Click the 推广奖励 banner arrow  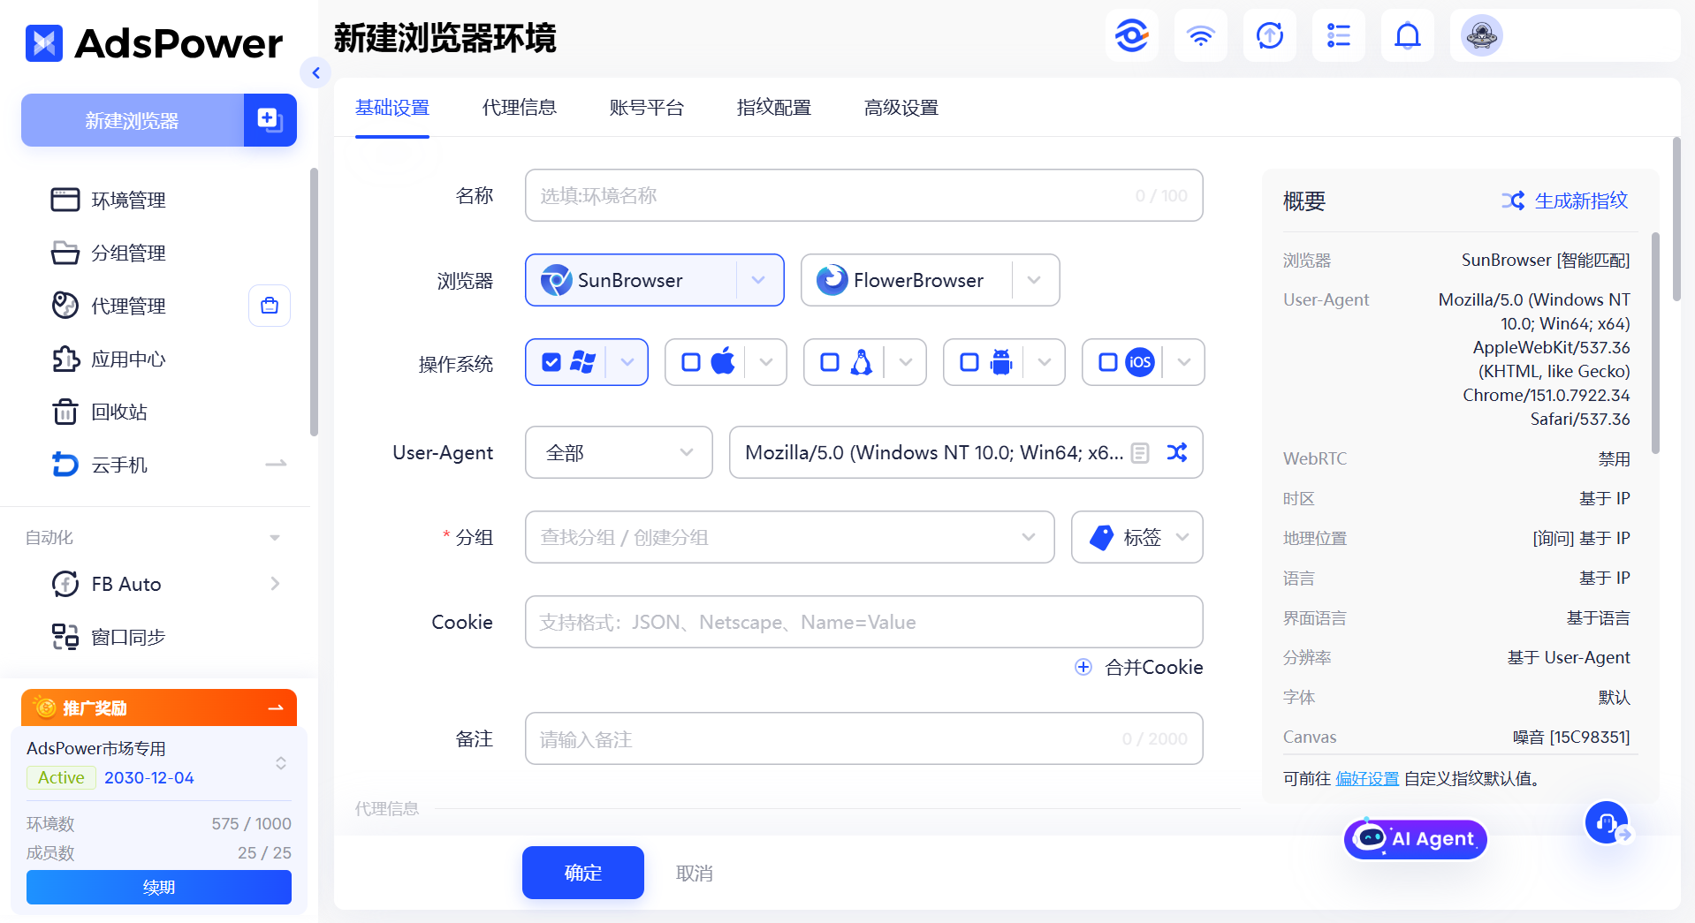click(x=276, y=707)
